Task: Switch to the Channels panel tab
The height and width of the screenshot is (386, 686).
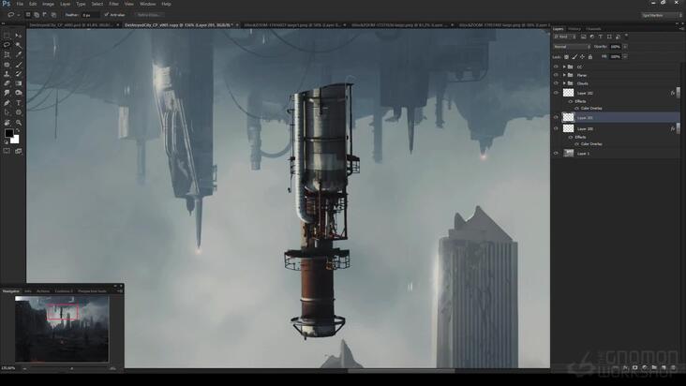Action: [593, 29]
